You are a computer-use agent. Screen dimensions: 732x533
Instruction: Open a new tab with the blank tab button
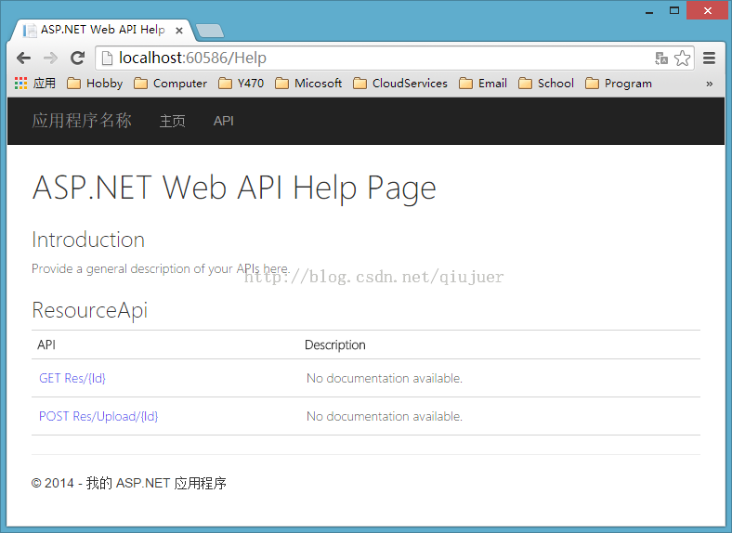[210, 31]
